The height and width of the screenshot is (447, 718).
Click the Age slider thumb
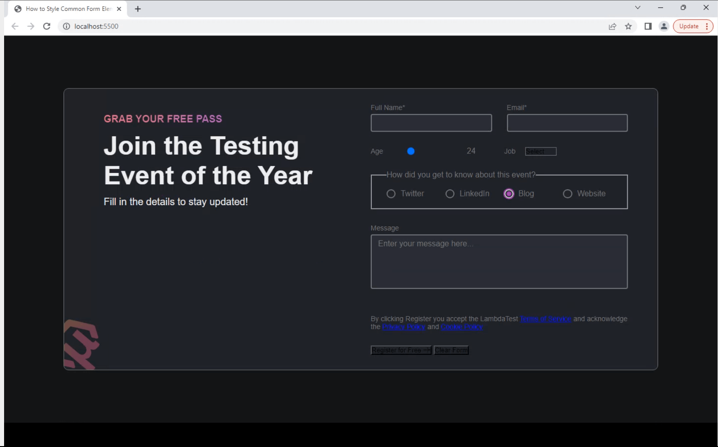411,151
